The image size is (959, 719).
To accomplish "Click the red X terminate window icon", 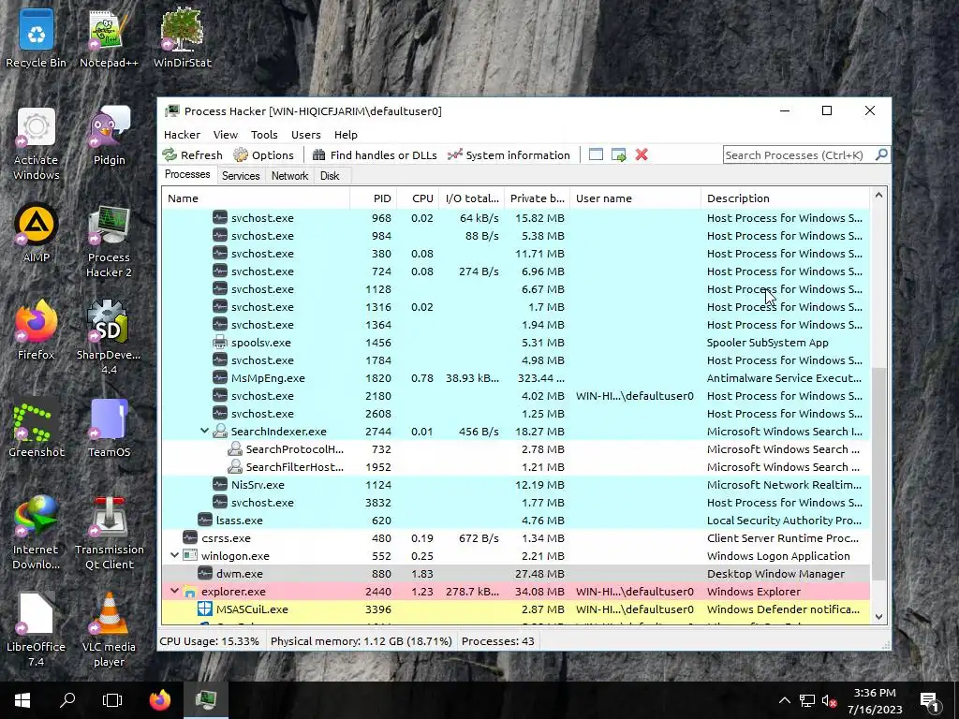I will 641,154.
